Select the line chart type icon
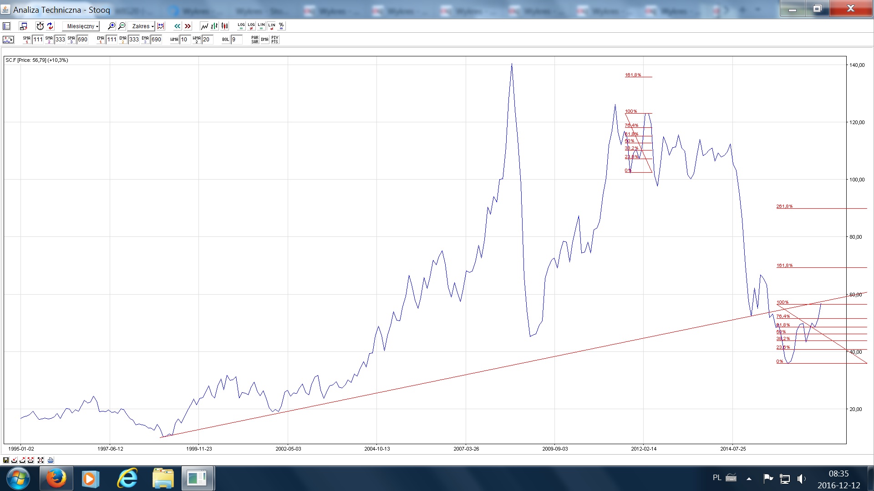Viewport: 874px width, 491px height. click(204, 26)
